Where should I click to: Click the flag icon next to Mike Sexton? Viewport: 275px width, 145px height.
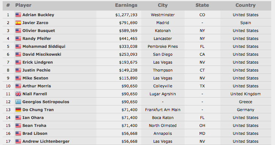click(18, 78)
